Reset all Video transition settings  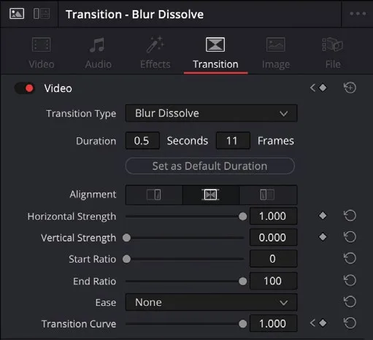[x=350, y=88]
